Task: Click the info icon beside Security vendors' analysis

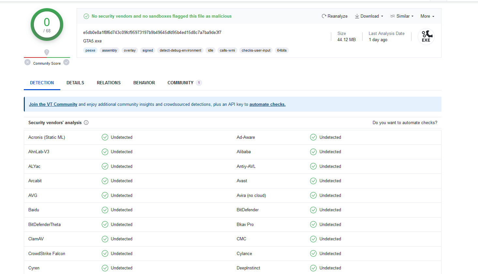Action: click(86, 122)
